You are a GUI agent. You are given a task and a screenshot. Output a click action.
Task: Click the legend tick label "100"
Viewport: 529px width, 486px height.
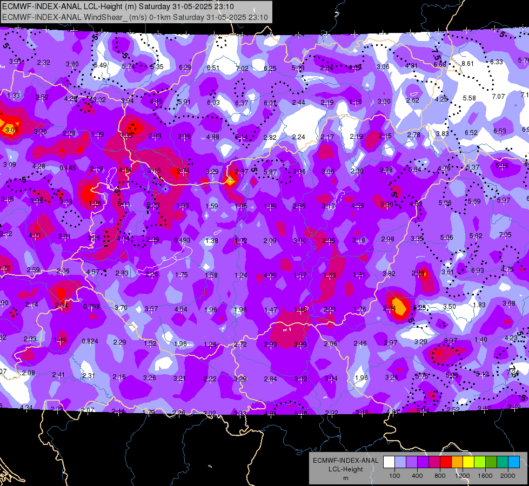click(x=394, y=476)
